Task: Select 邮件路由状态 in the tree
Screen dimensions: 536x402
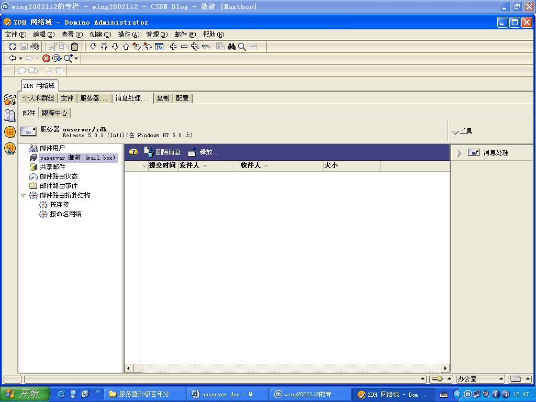Action: point(59,176)
